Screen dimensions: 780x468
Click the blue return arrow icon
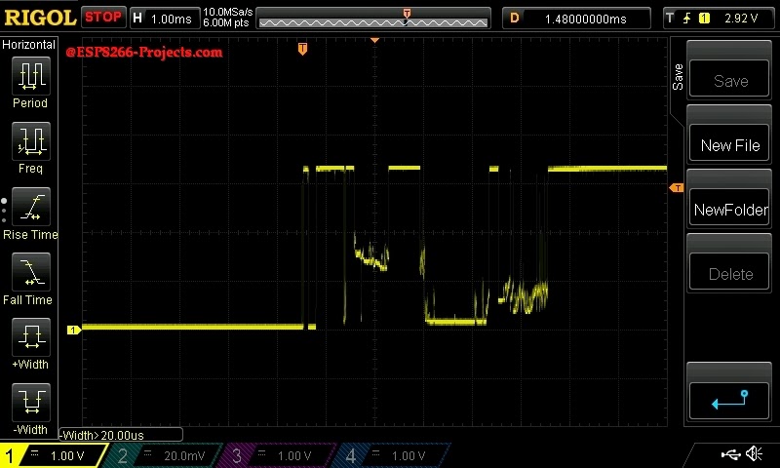pos(729,400)
